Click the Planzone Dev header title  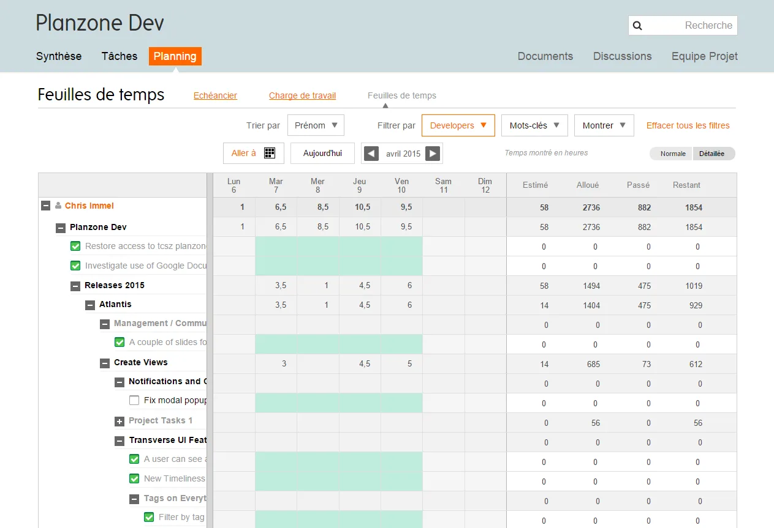tap(100, 23)
